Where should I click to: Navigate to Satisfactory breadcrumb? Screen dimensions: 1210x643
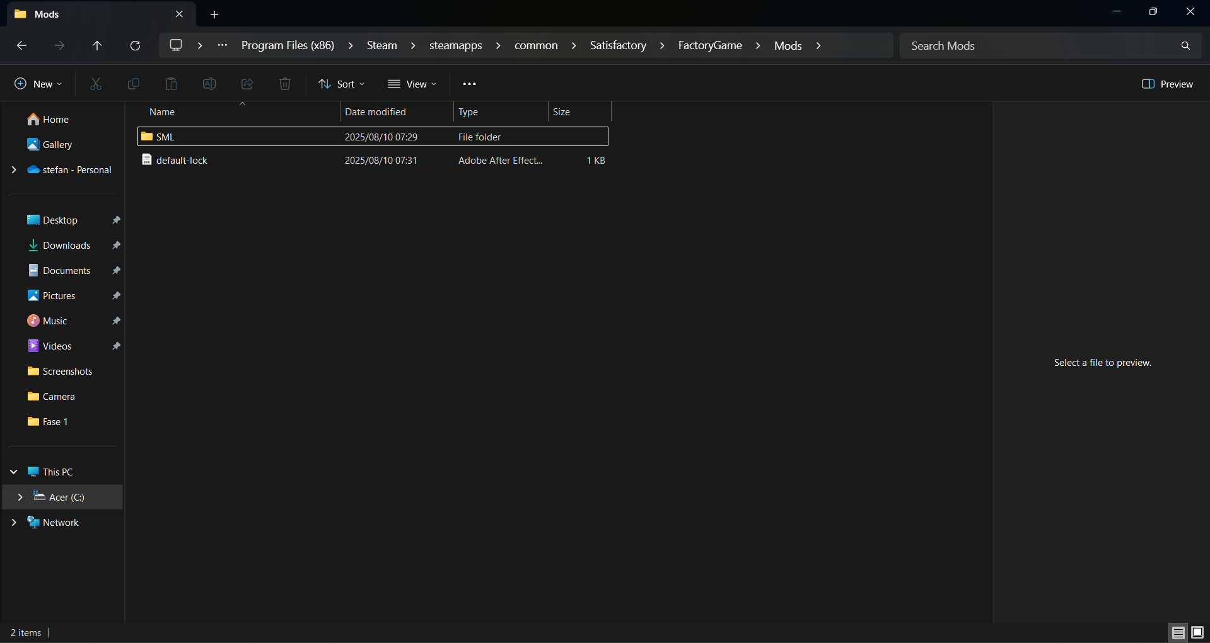tap(618, 45)
